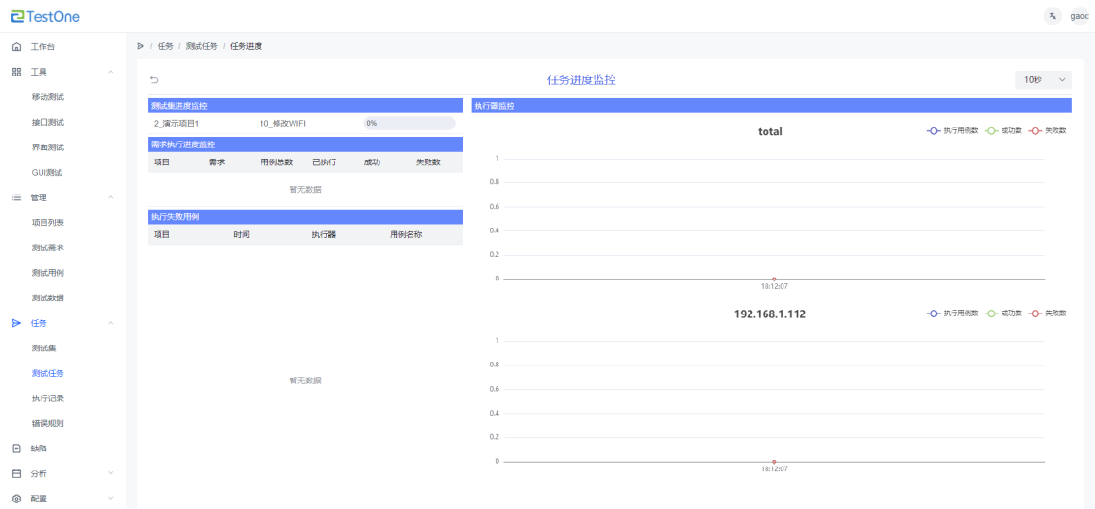
Task: Click the 配置 gear icon in sidebar
Action: click(16, 499)
